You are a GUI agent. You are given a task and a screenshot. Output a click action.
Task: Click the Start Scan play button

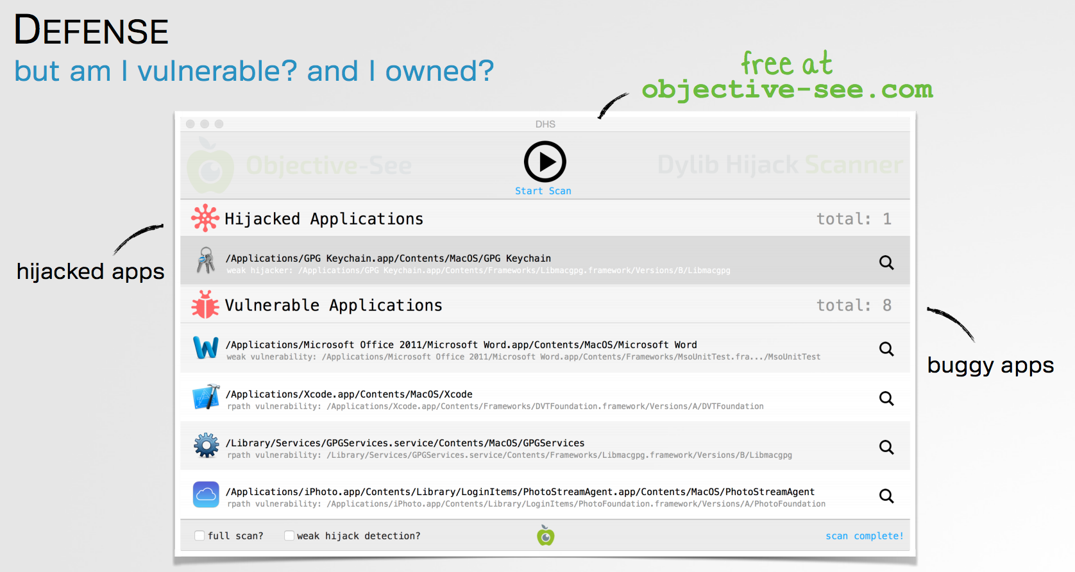pos(545,162)
